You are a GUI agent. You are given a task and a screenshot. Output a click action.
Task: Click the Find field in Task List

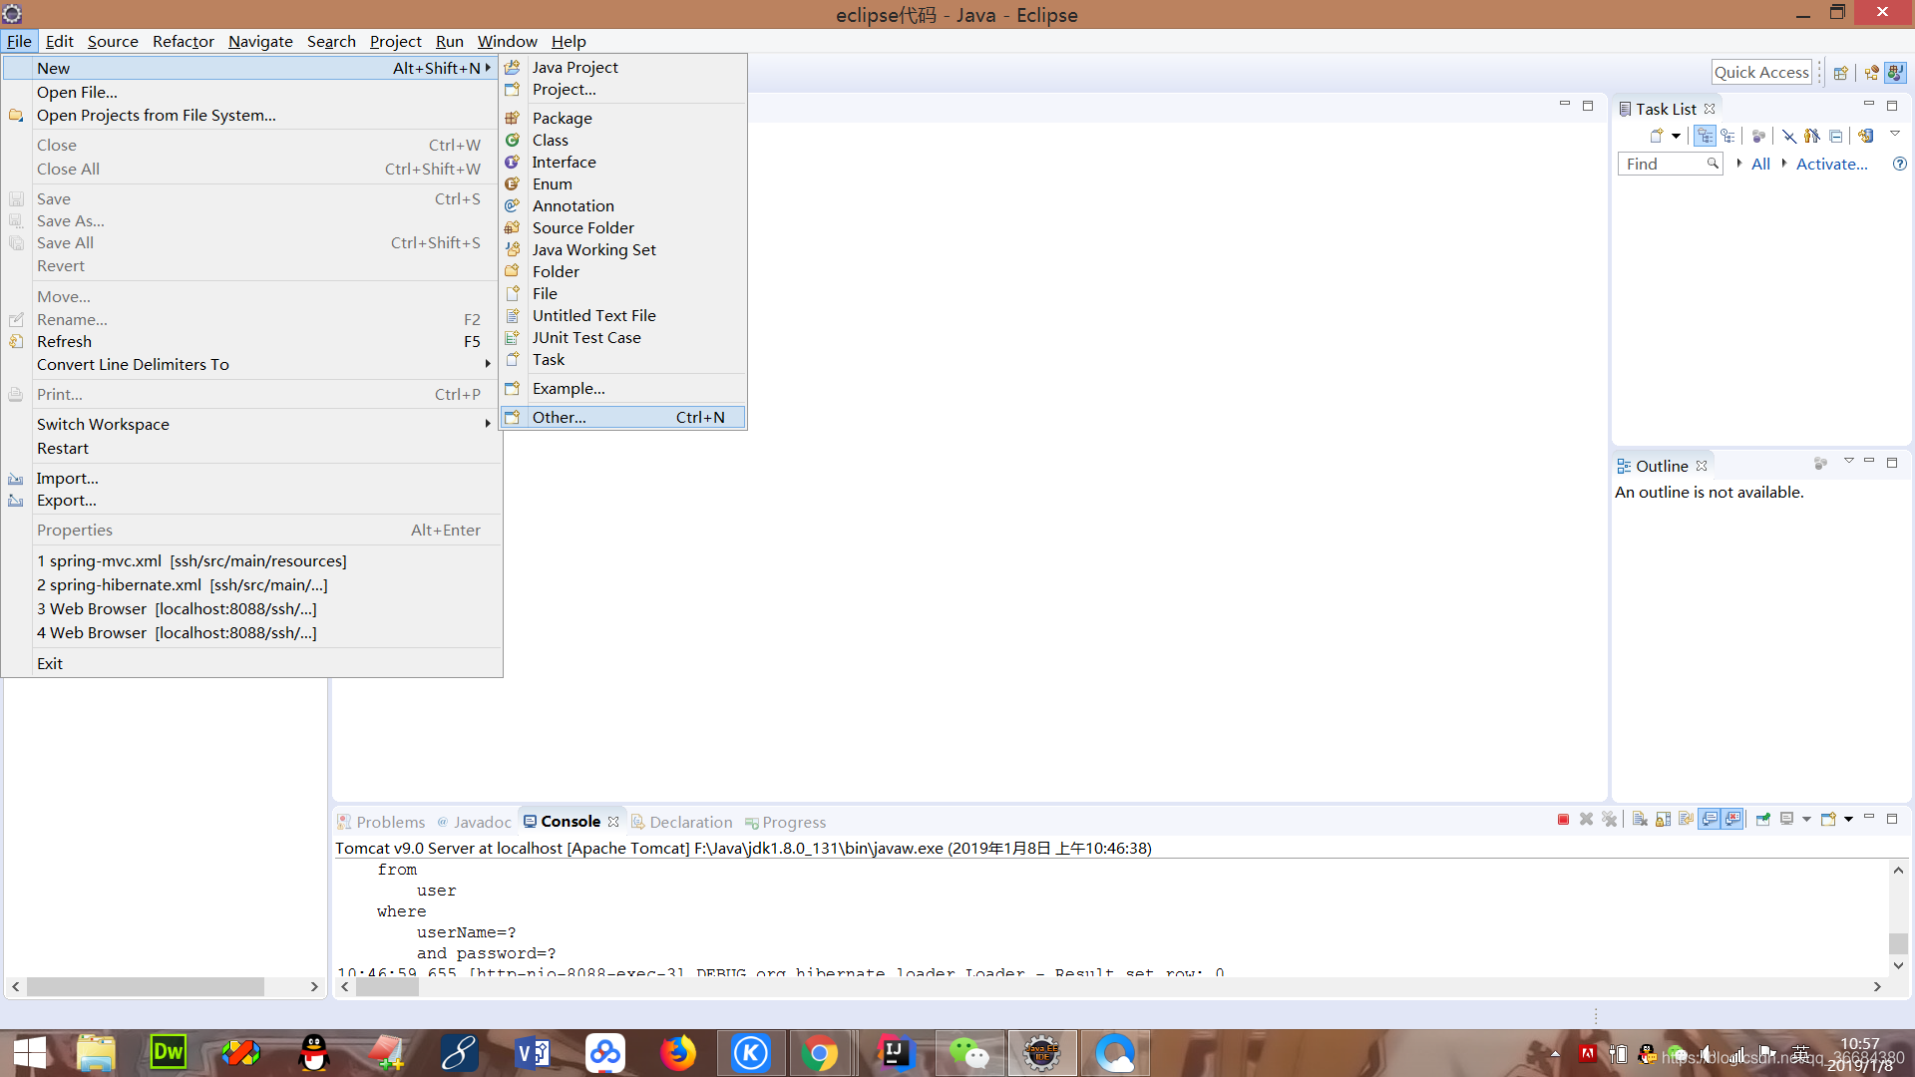1670,164
